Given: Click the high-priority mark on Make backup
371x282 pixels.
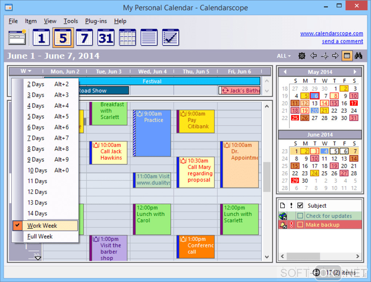Looking at the screenshot, I should [291, 225].
